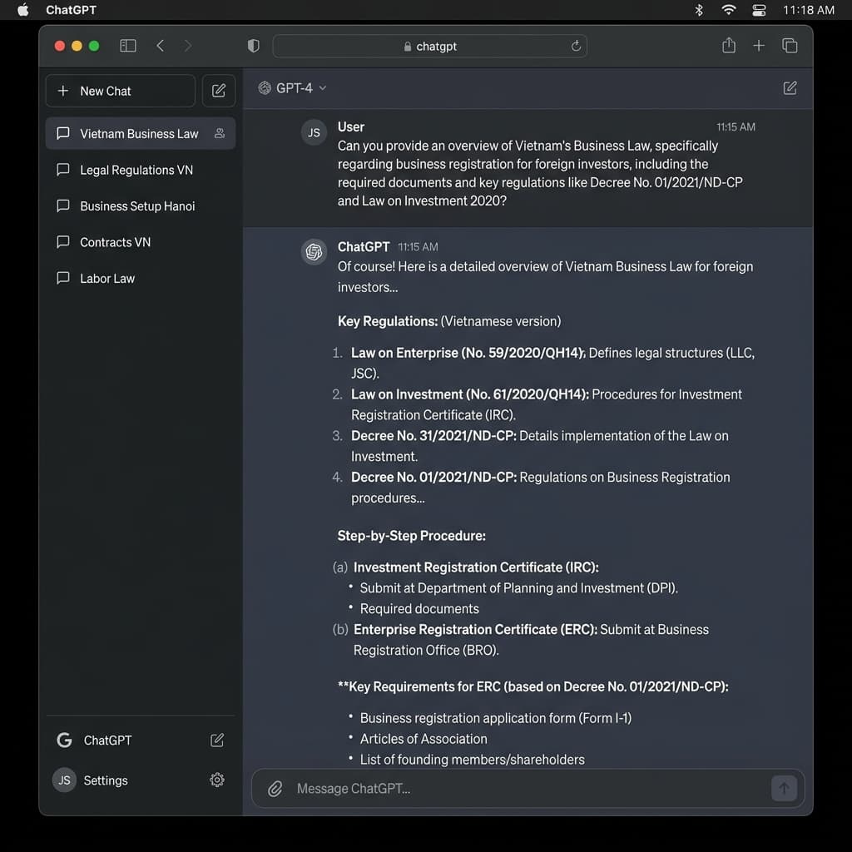Click the 11:18 AM menu bar clock

pyautogui.click(x=808, y=10)
